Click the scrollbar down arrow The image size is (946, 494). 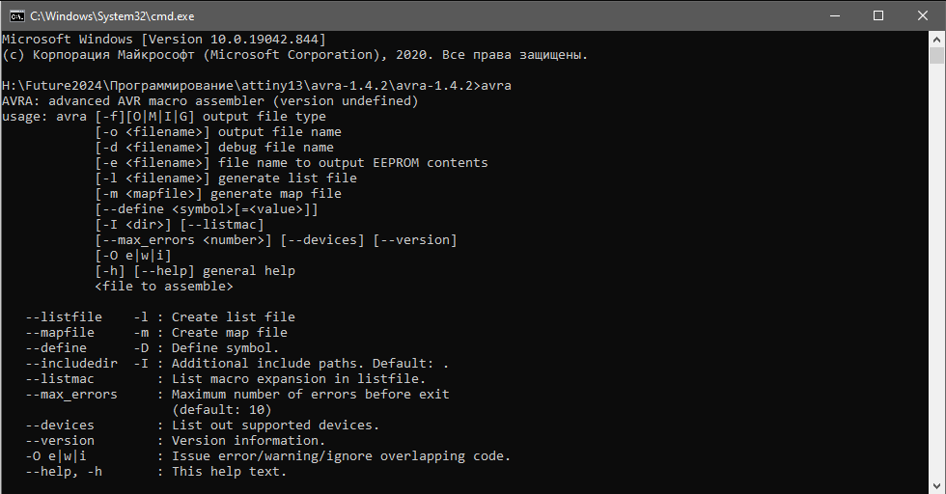coord(937,485)
